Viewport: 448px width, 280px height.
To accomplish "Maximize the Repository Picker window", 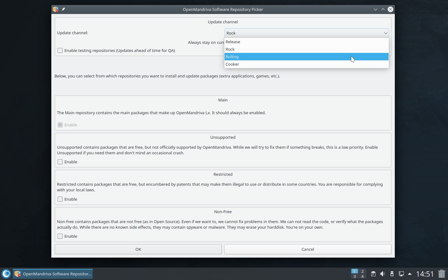I will tap(383, 9).
